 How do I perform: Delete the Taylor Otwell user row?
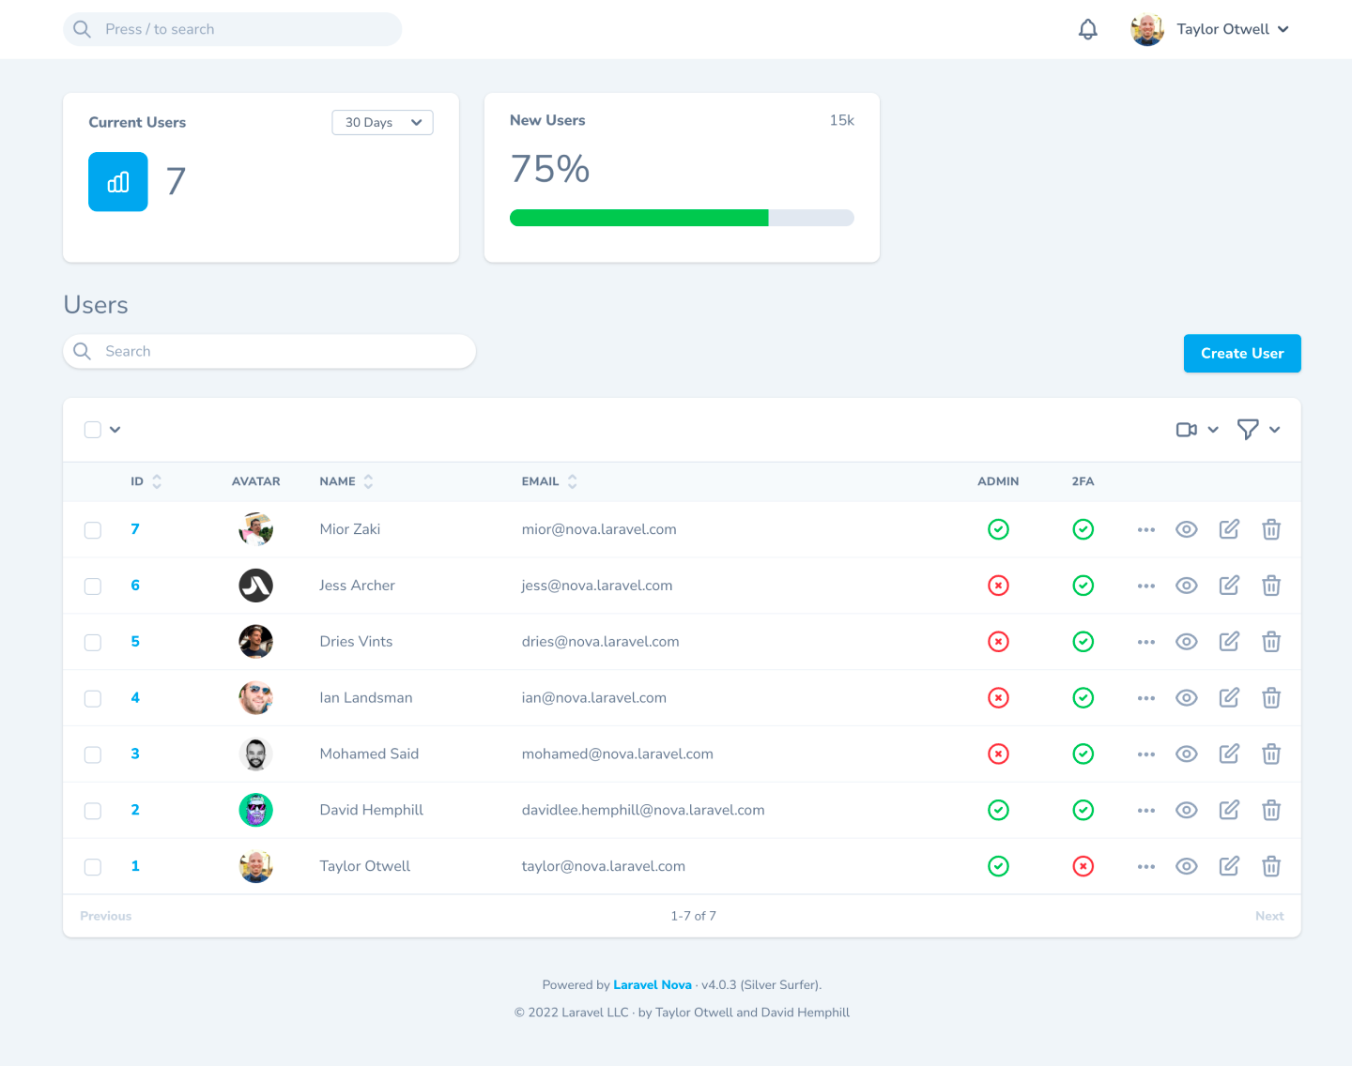point(1271,866)
